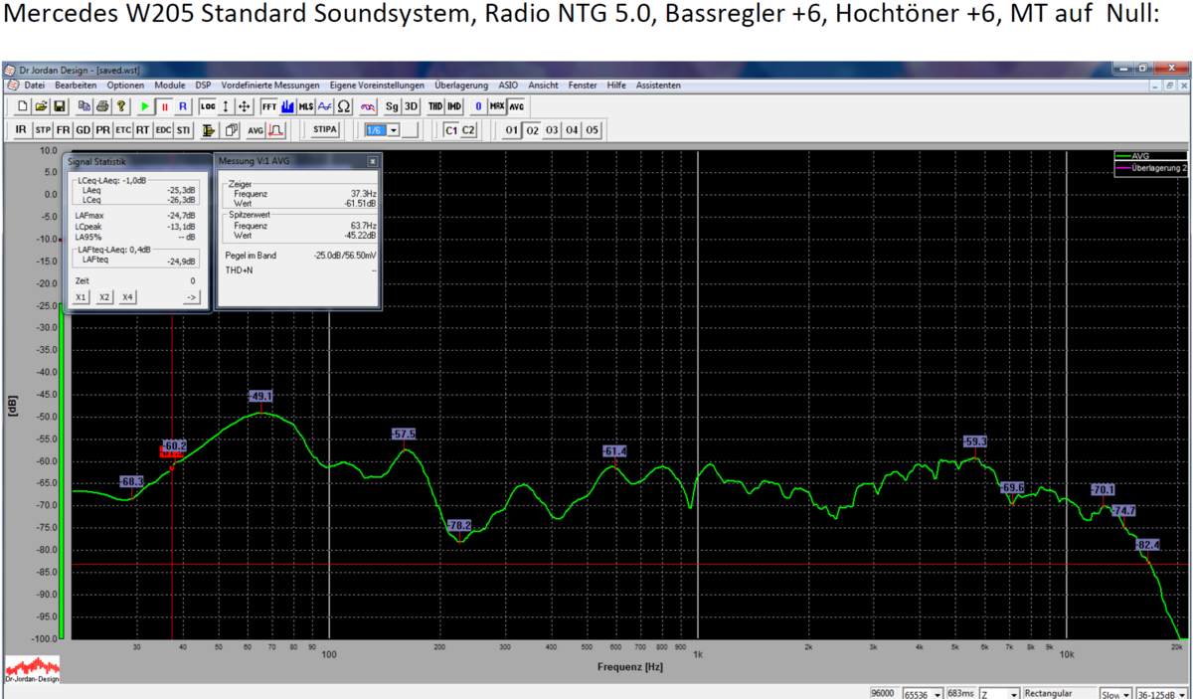This screenshot has height=699, width=1193.
Task: Click X4 in Signal Statistik panel
Action: (127, 297)
